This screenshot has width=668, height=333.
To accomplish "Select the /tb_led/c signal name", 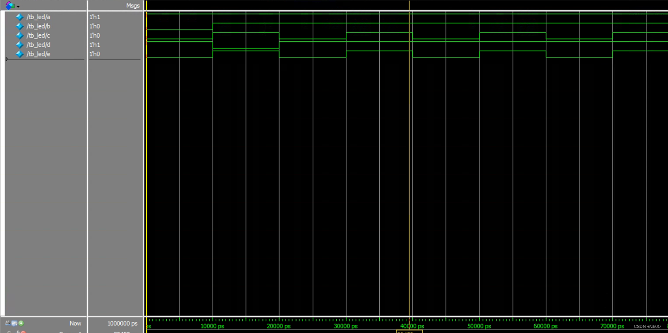I will pos(39,35).
